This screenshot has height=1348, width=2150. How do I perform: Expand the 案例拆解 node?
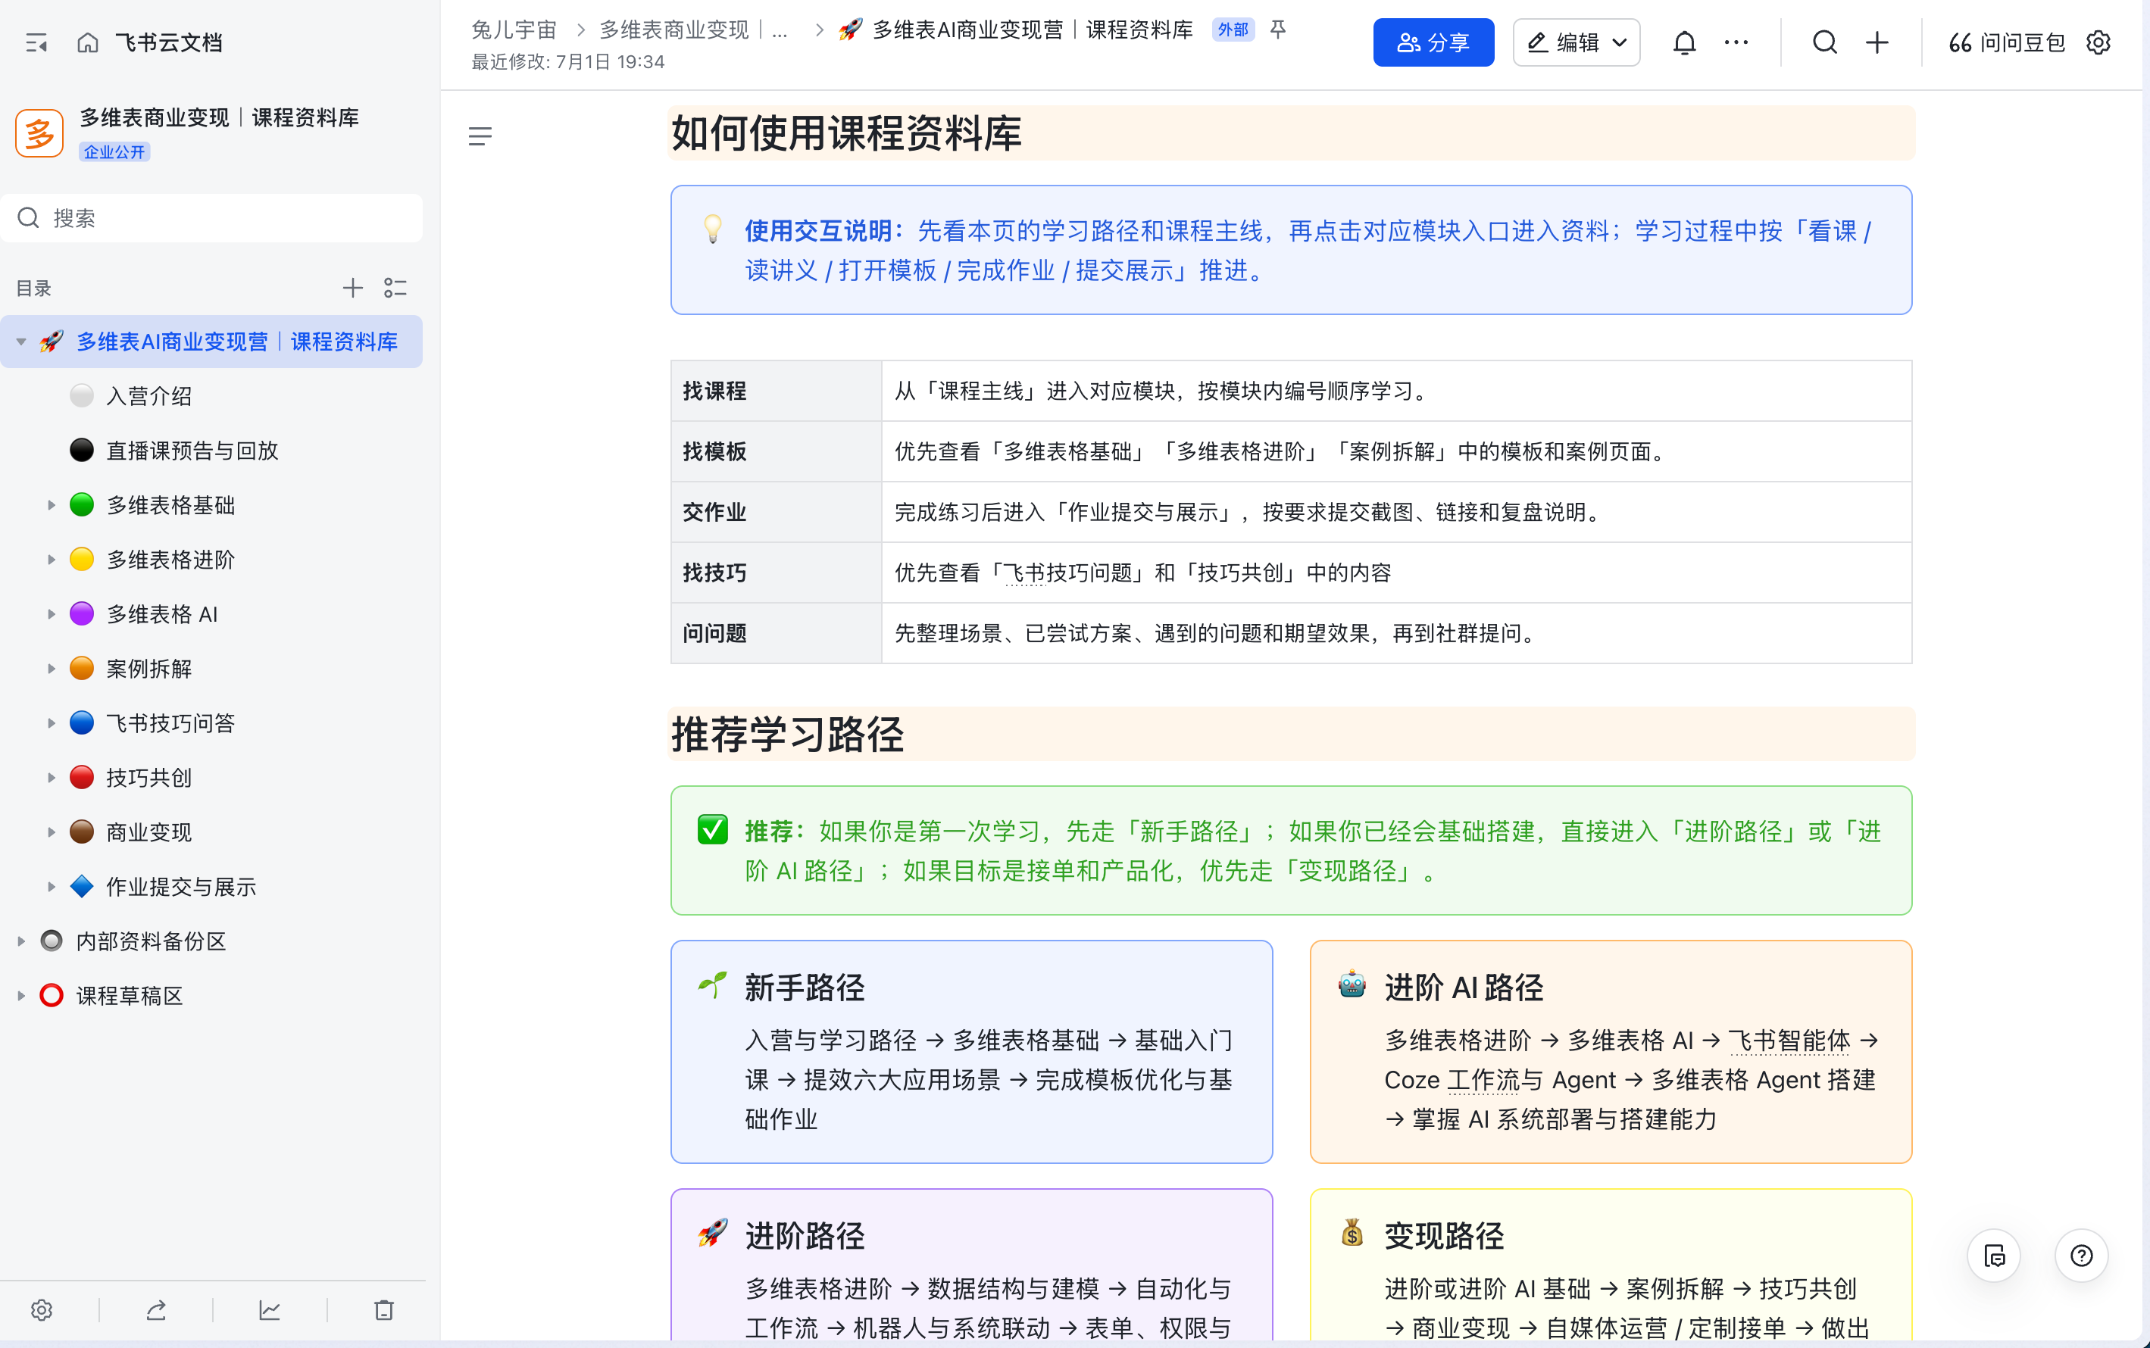tap(51, 669)
